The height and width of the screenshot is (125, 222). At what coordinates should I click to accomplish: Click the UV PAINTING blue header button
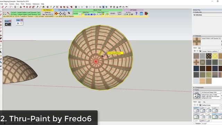click(63, 10)
